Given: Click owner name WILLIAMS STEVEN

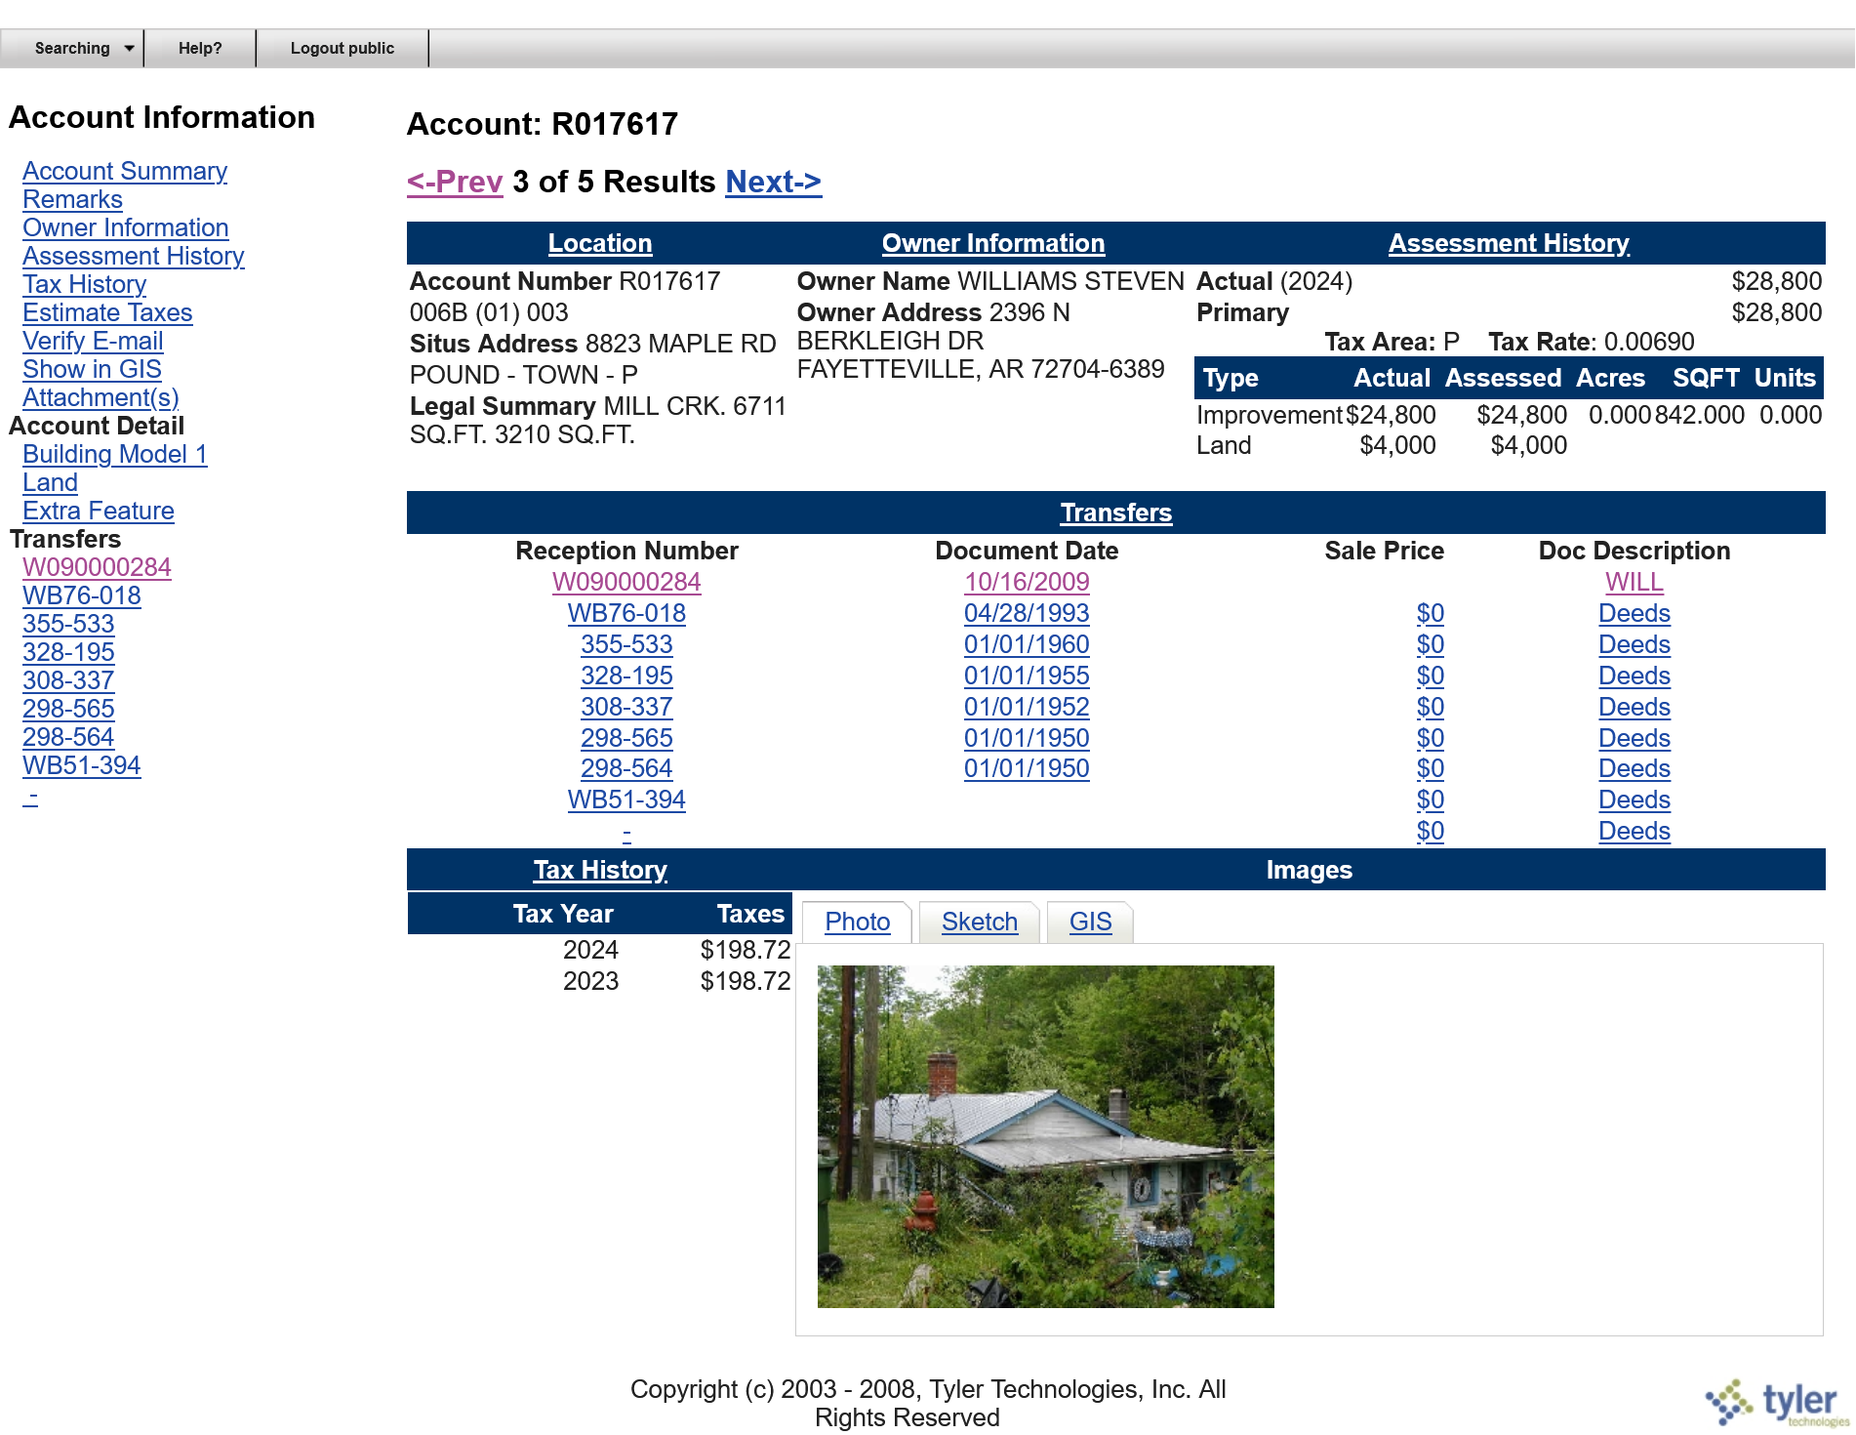Looking at the screenshot, I should tap(1070, 281).
